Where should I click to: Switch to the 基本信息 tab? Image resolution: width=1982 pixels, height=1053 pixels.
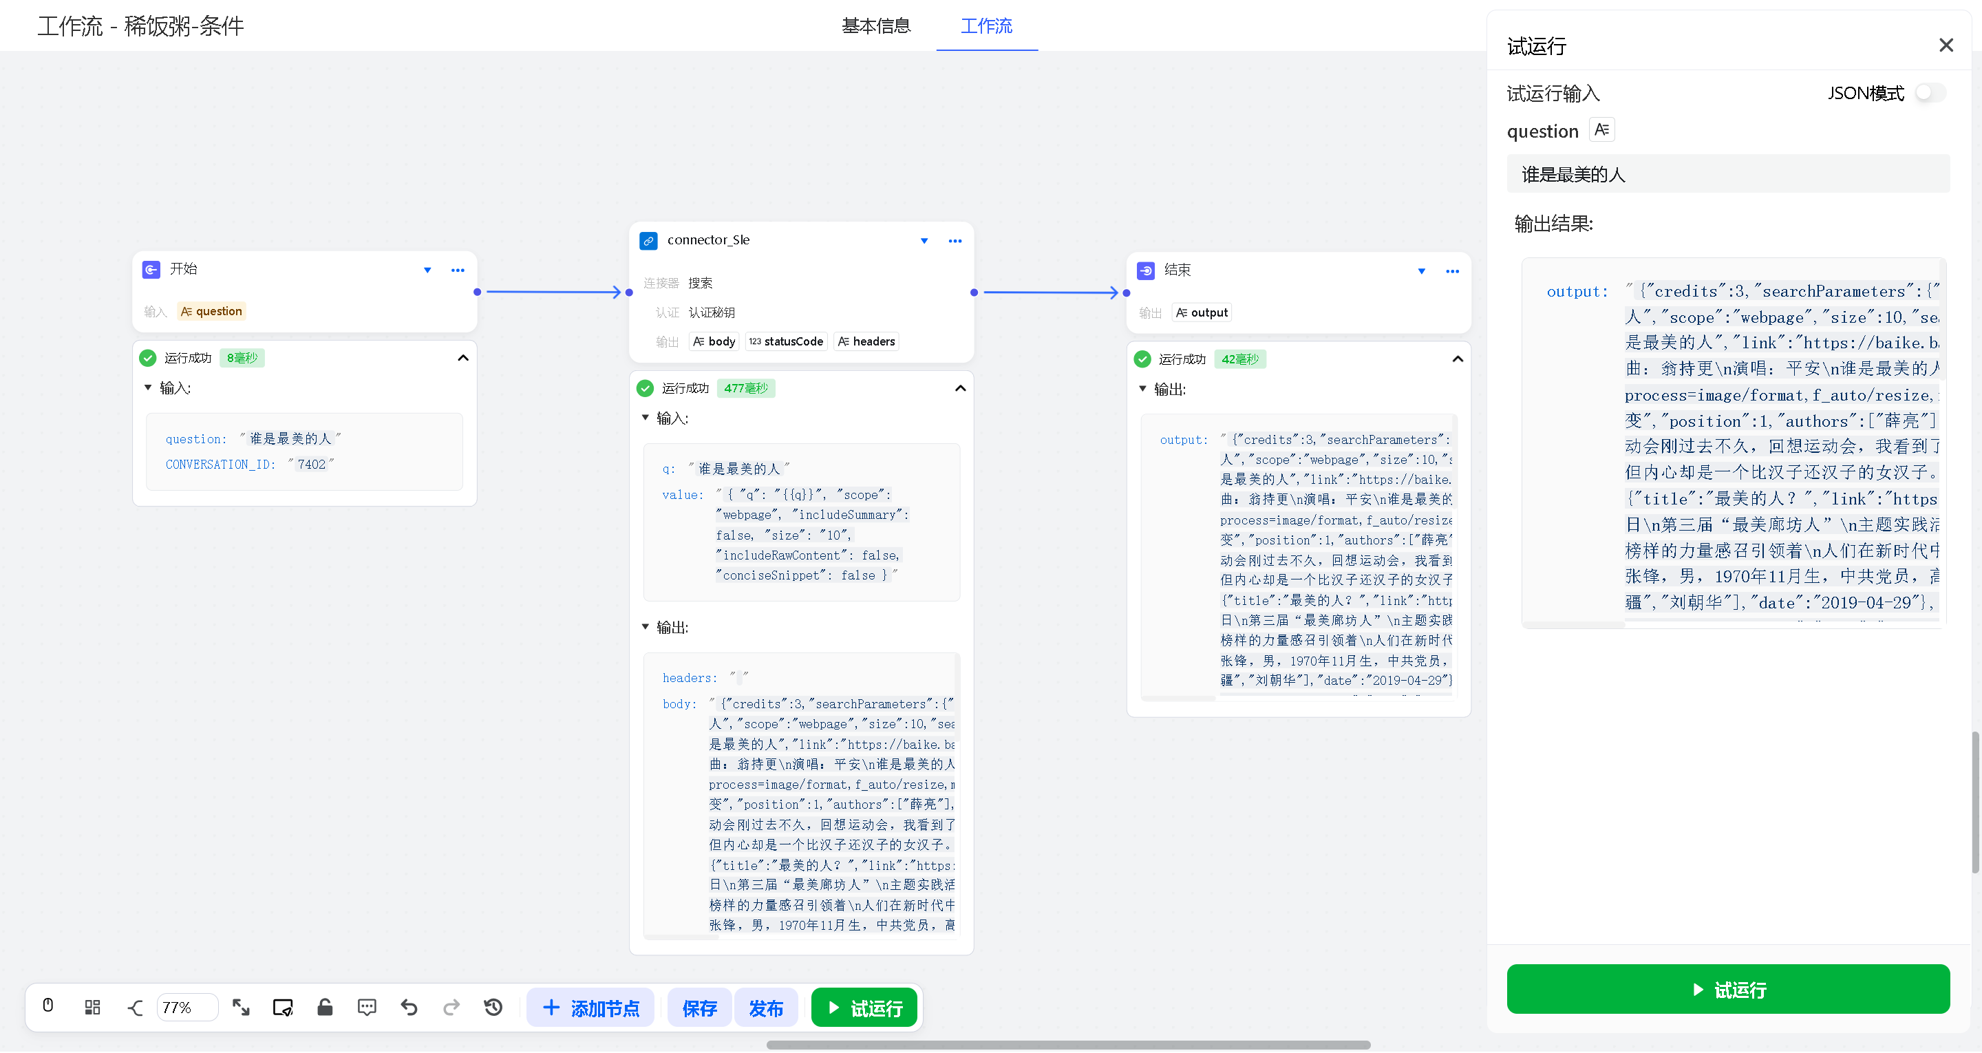pos(875,26)
